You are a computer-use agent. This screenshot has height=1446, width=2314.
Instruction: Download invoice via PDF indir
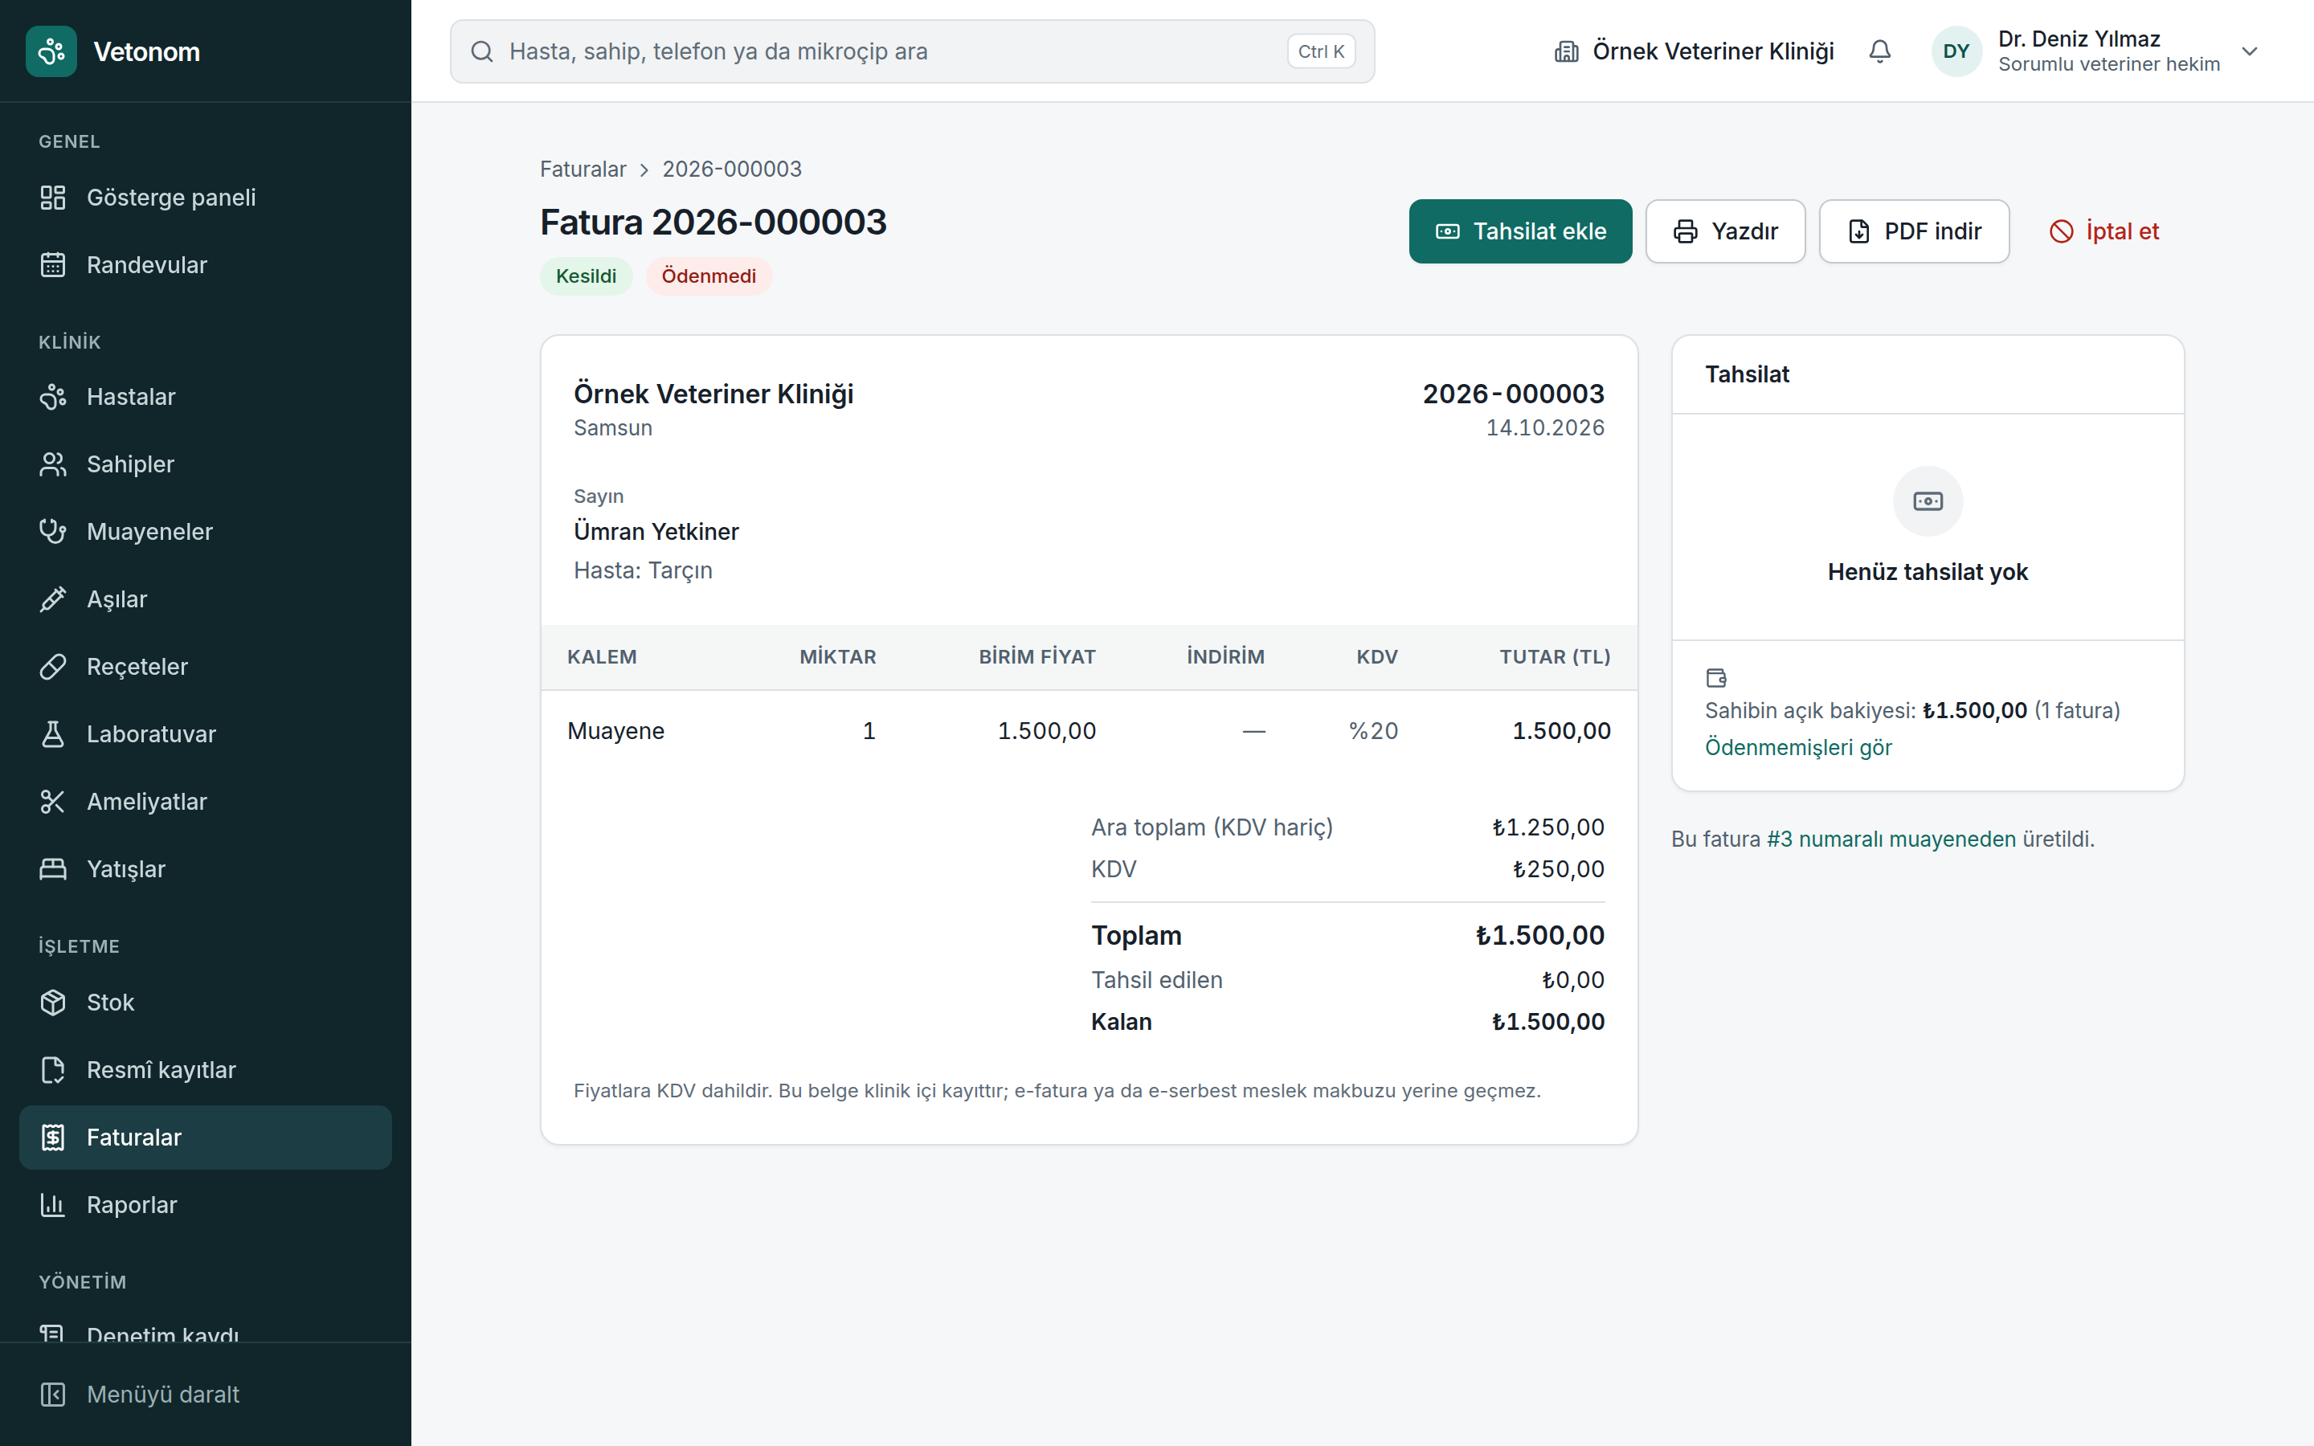pos(1913,231)
